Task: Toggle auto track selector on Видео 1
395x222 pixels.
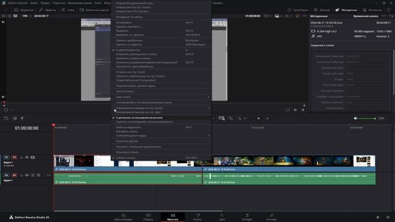Action: [27, 157]
